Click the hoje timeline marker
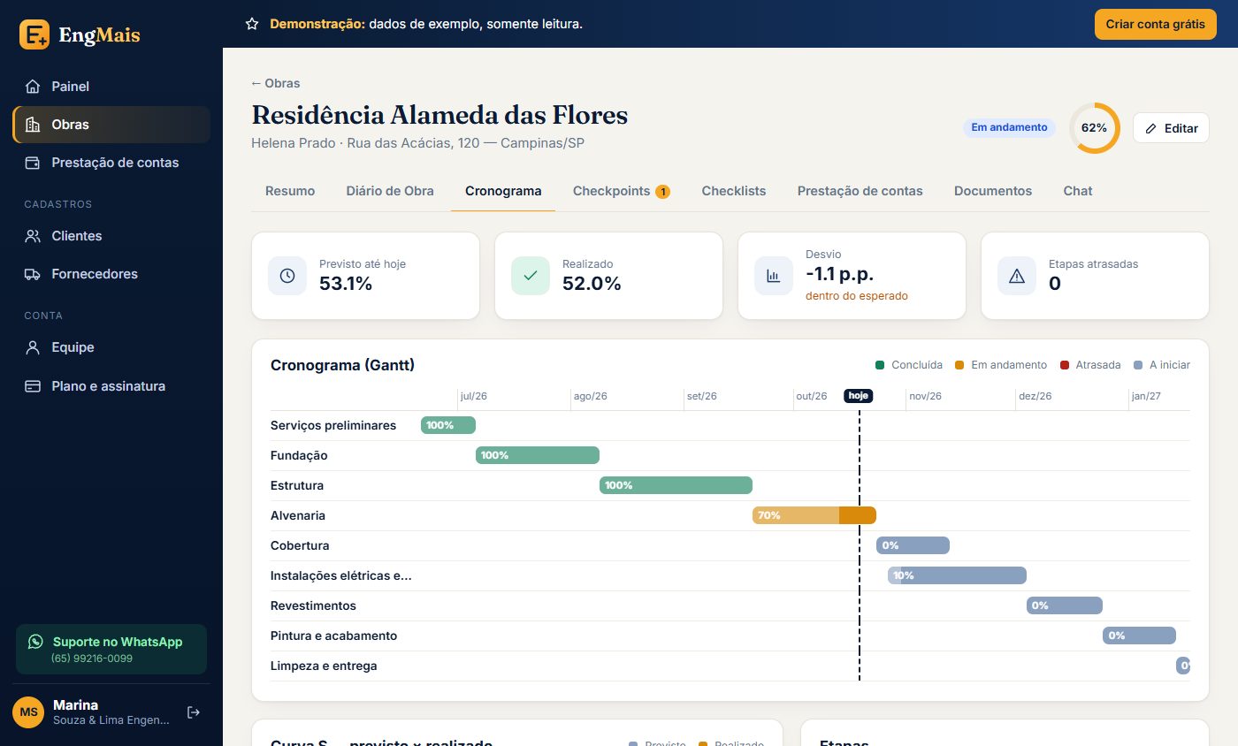 [859, 396]
